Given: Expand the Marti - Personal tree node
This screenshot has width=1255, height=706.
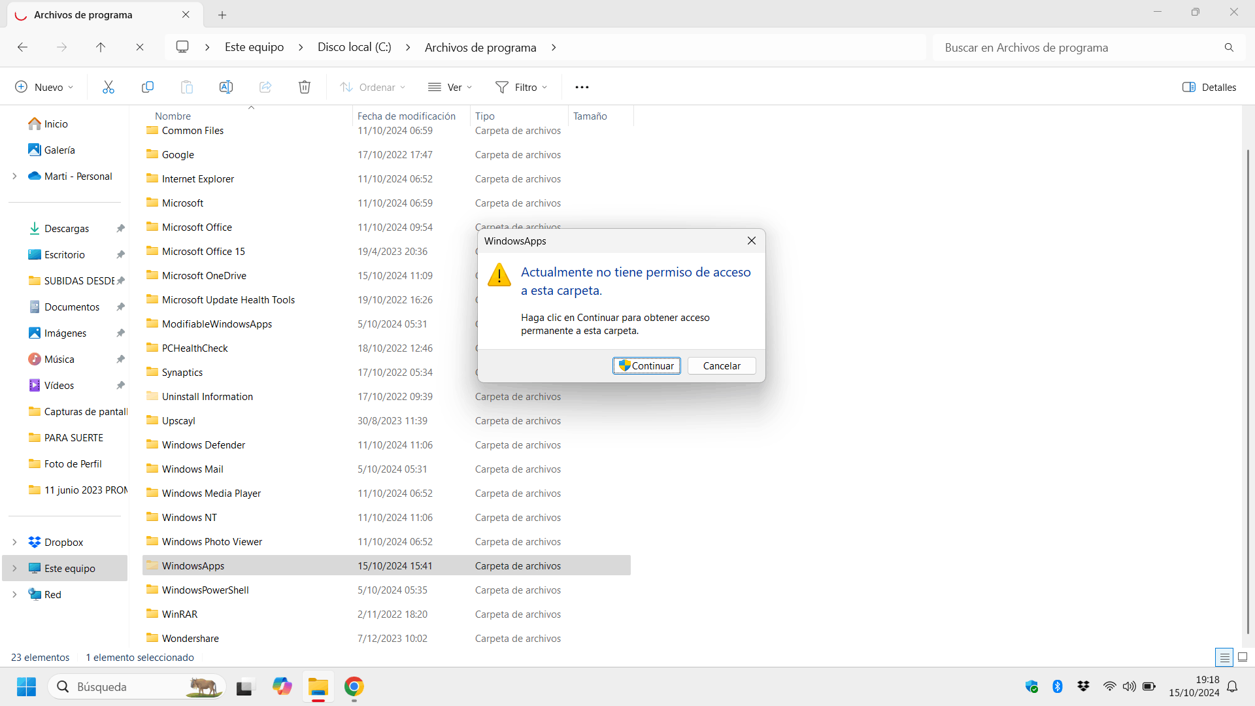Looking at the screenshot, I should coord(14,176).
